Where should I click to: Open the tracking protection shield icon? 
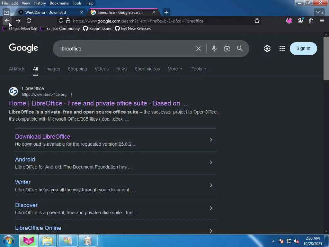[61, 21]
